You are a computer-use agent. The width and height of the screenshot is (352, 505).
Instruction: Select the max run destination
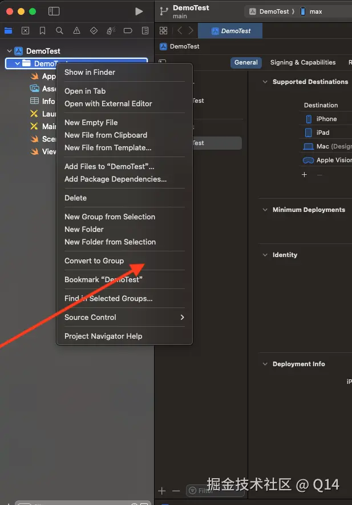pos(311,11)
